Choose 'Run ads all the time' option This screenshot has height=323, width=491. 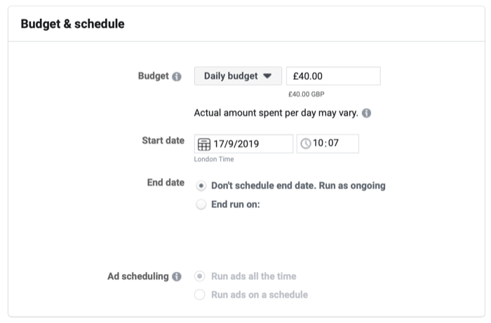point(200,277)
